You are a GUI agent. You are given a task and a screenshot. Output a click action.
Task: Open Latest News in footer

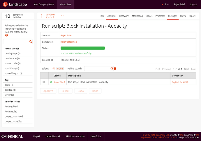click(52, 136)
